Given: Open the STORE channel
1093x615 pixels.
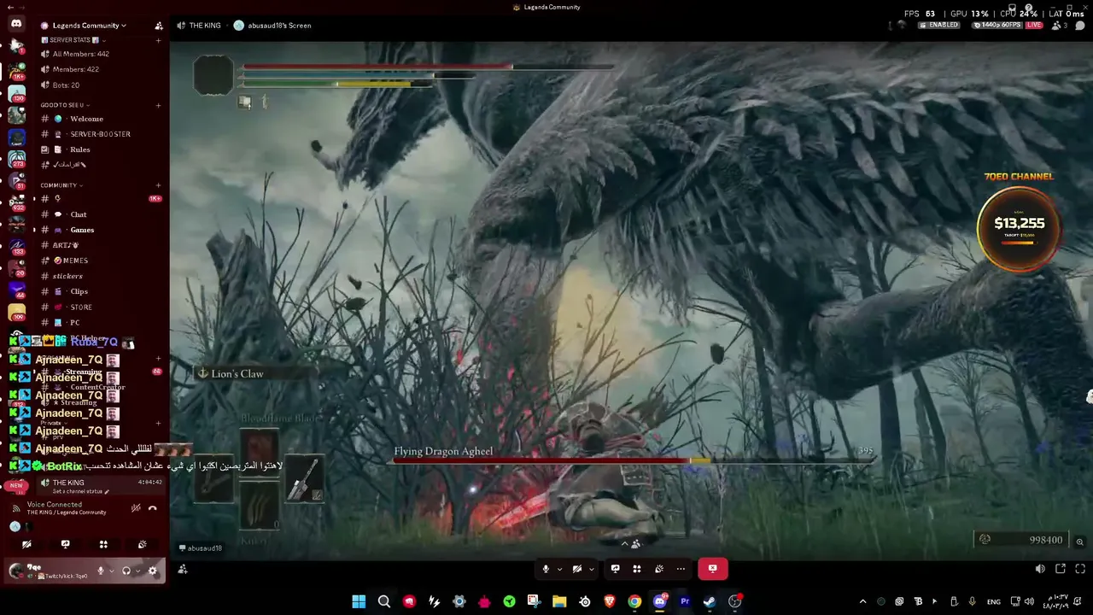Looking at the screenshot, I should (x=101, y=307).
